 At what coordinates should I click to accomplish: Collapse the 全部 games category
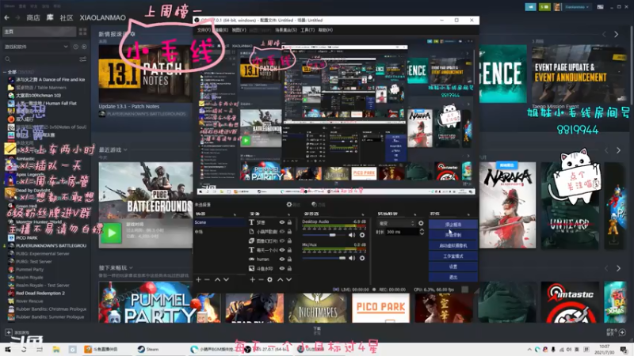pyautogui.click(x=5, y=72)
